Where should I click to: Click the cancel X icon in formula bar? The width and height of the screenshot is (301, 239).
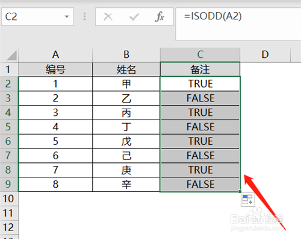[108, 17]
